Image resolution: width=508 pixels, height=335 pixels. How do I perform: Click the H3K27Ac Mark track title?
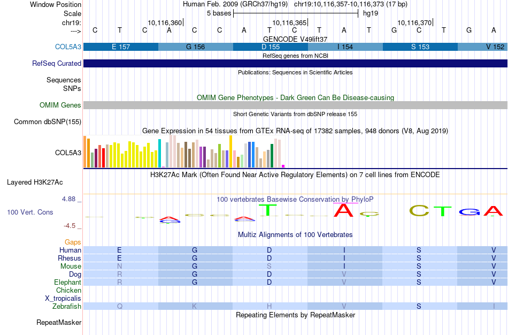295,175
